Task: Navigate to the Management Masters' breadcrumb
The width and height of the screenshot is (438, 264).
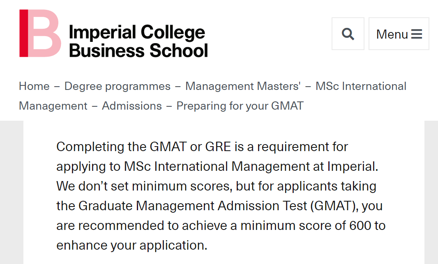Action: pyautogui.click(x=243, y=86)
